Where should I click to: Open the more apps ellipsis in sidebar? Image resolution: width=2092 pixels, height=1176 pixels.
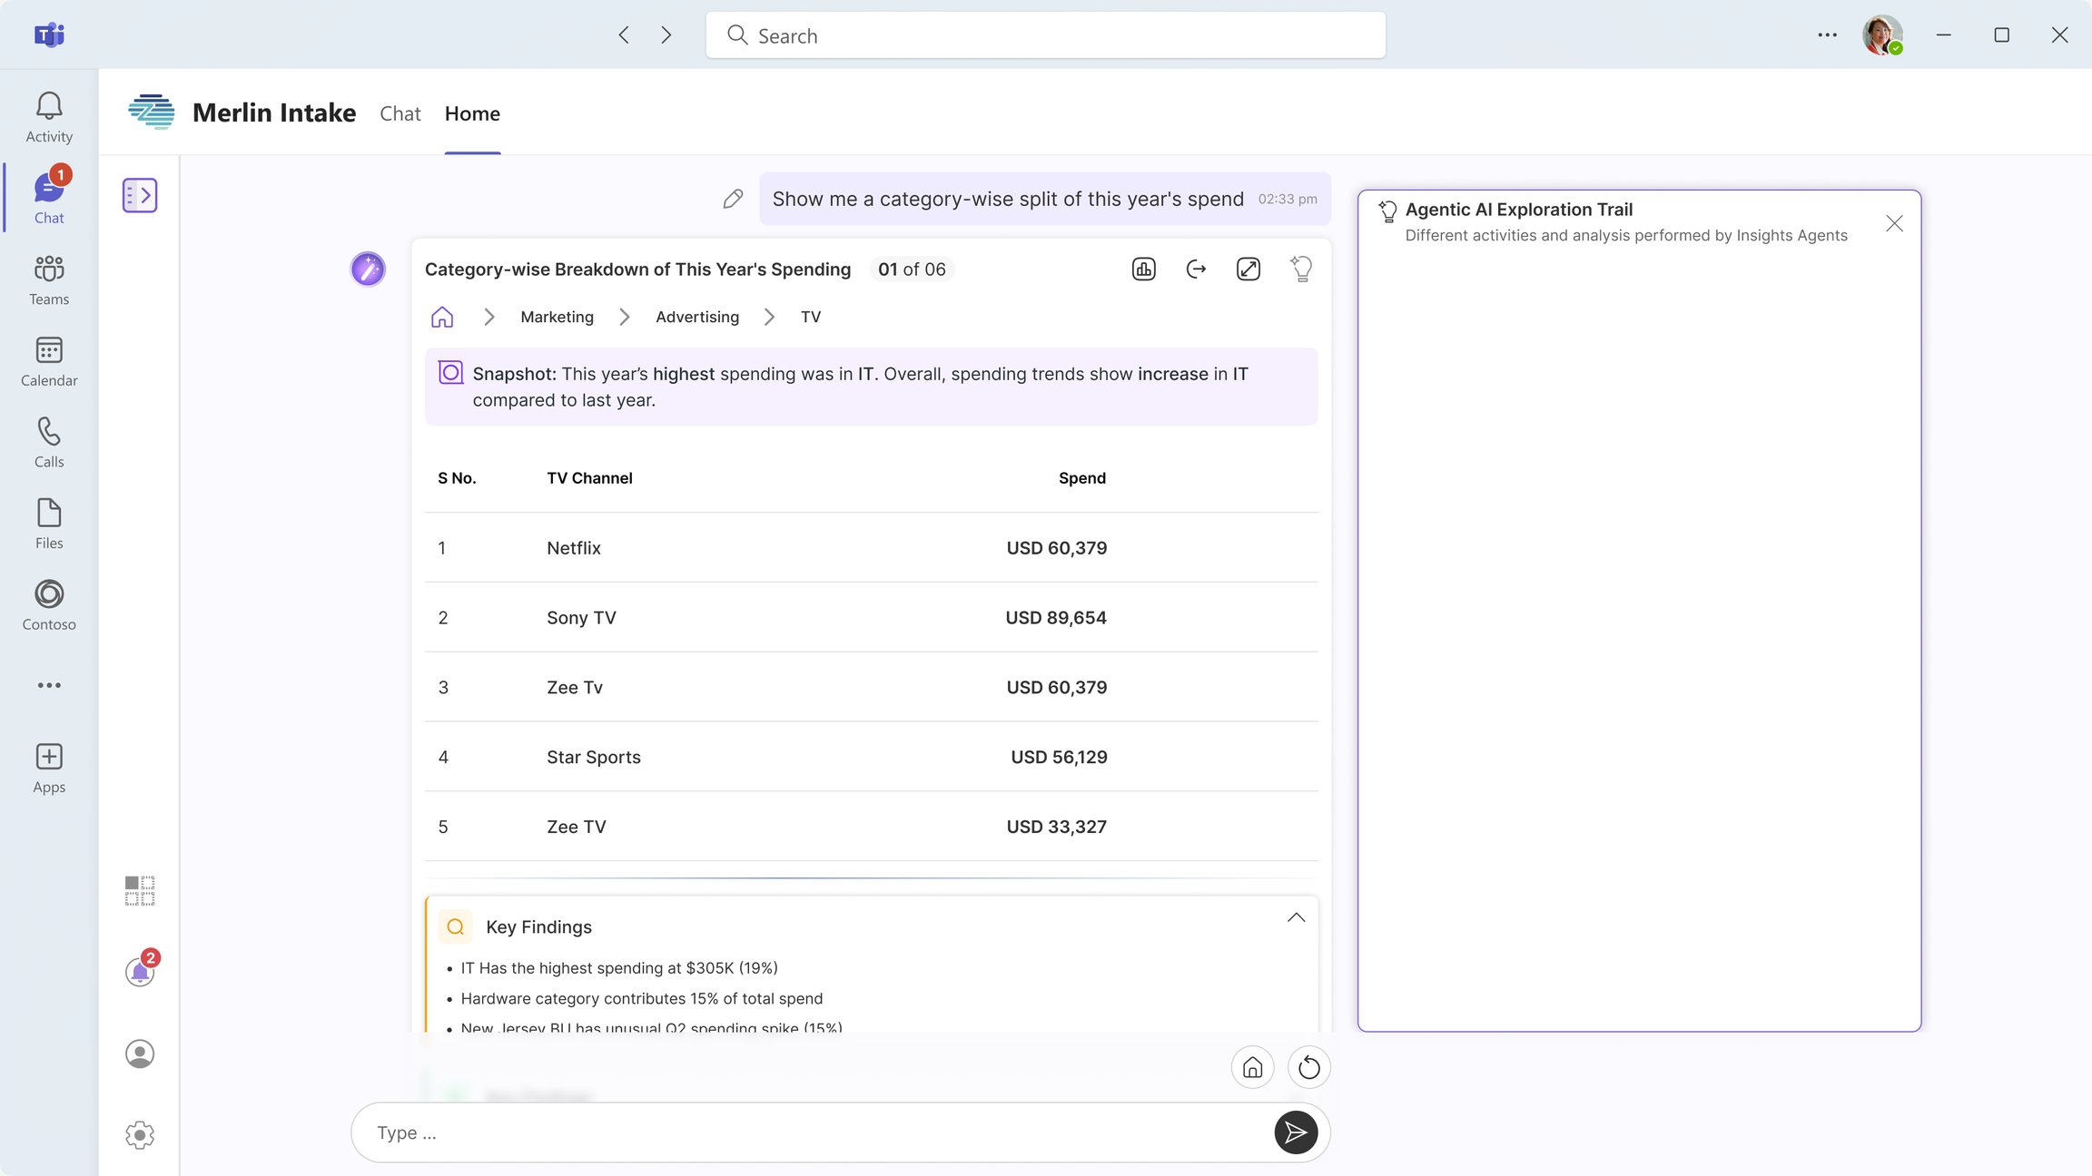click(x=49, y=685)
